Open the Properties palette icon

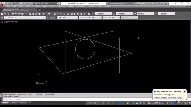coord(68,14)
